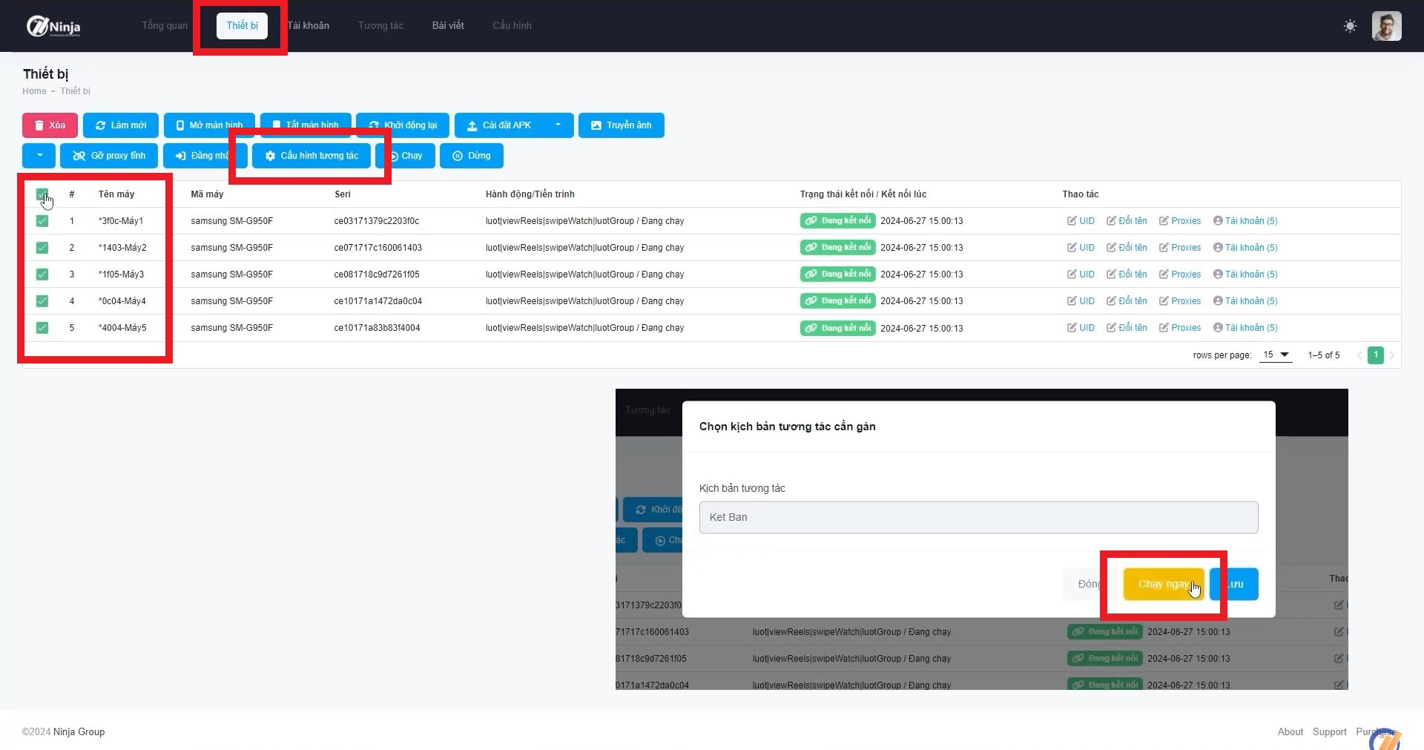
Task: View Tài khoản (5) for *0c04-Máy4
Action: (x=1245, y=301)
